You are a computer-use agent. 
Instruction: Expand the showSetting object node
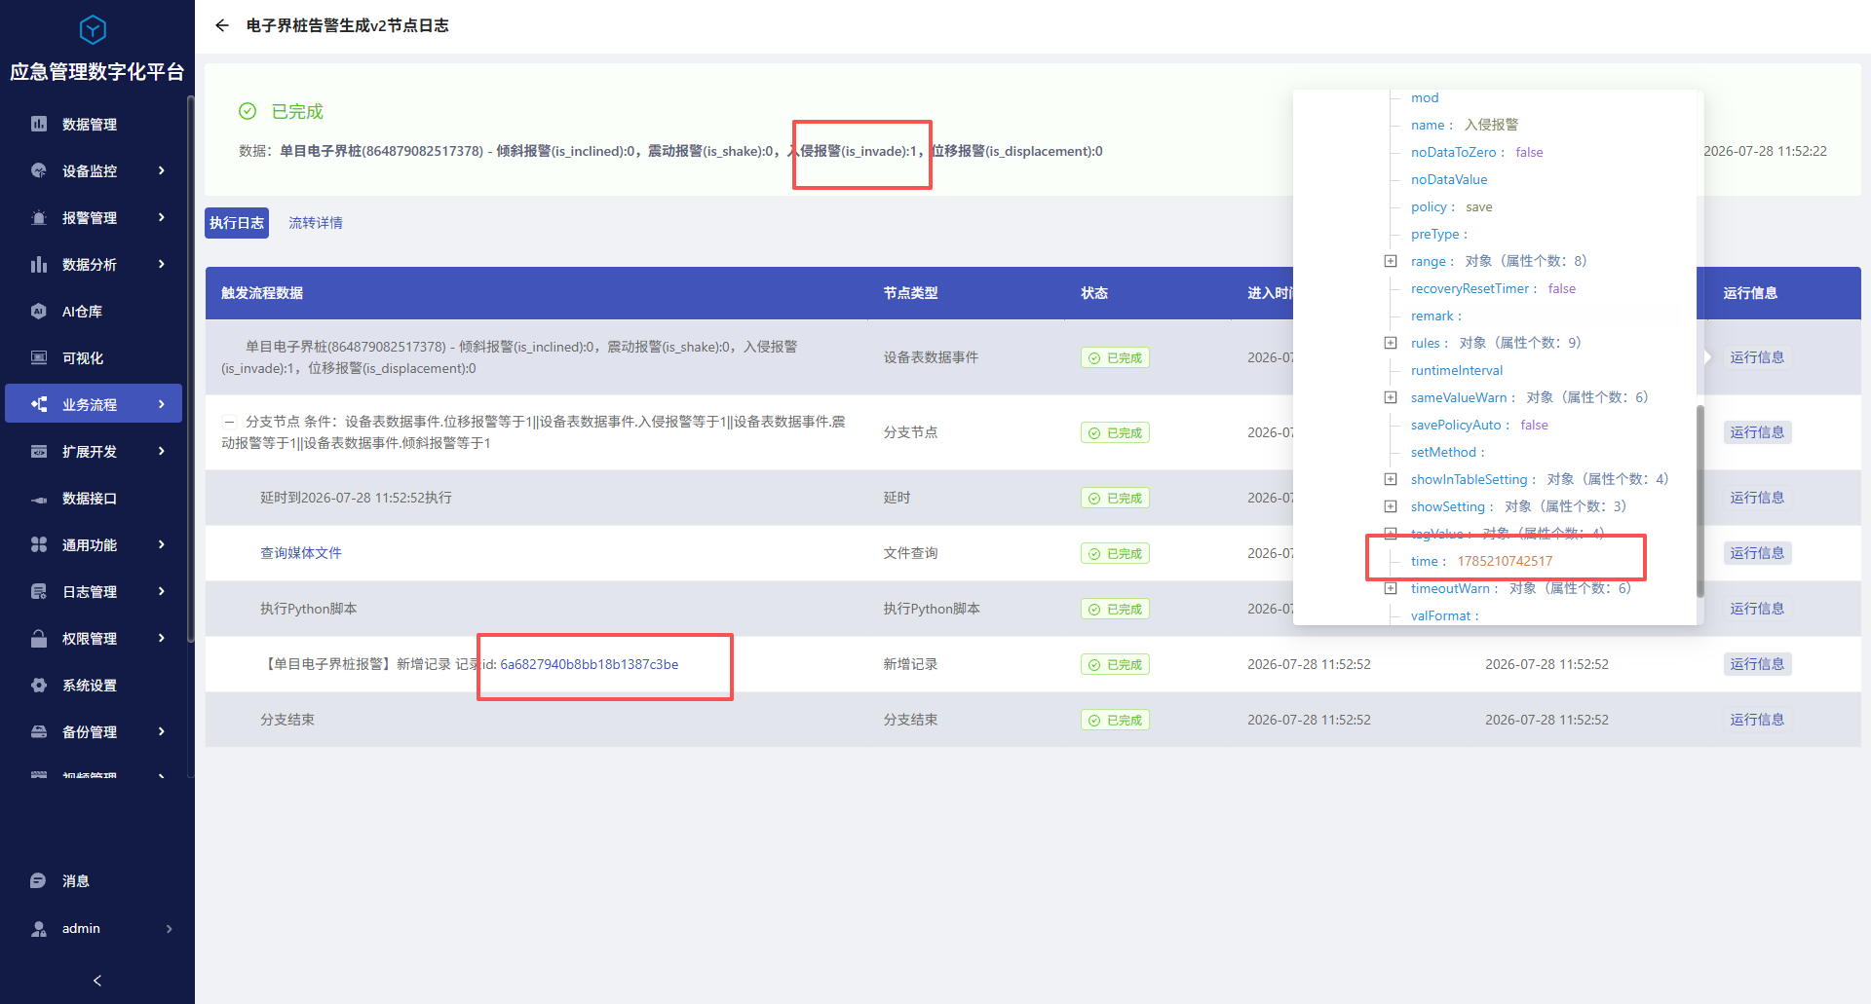[x=1391, y=506]
